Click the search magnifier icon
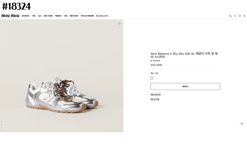The image size is (247, 149). pyautogui.click(x=235, y=16)
